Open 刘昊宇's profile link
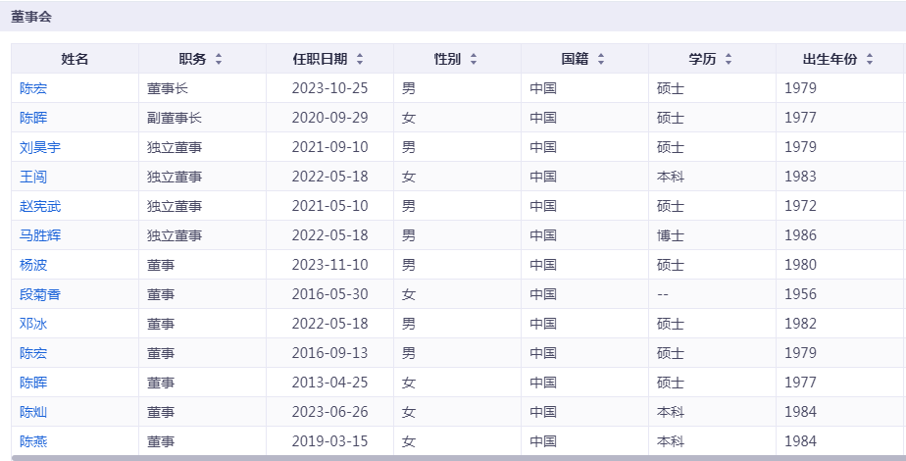This screenshot has width=906, height=461. click(40, 147)
